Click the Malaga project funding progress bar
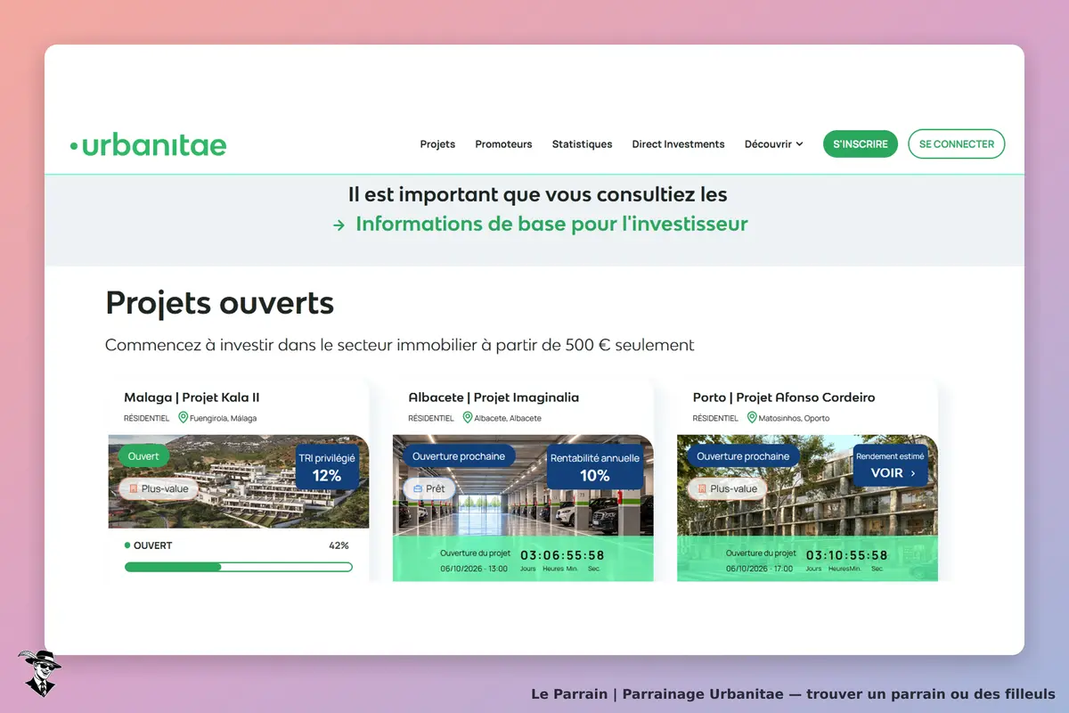This screenshot has width=1069, height=713. coord(239,567)
